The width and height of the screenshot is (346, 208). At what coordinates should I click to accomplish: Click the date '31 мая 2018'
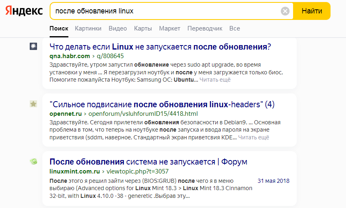click(274, 181)
